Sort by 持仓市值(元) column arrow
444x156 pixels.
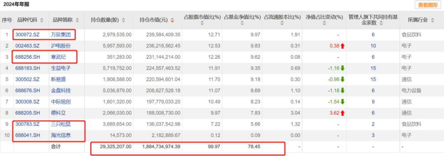172,20
